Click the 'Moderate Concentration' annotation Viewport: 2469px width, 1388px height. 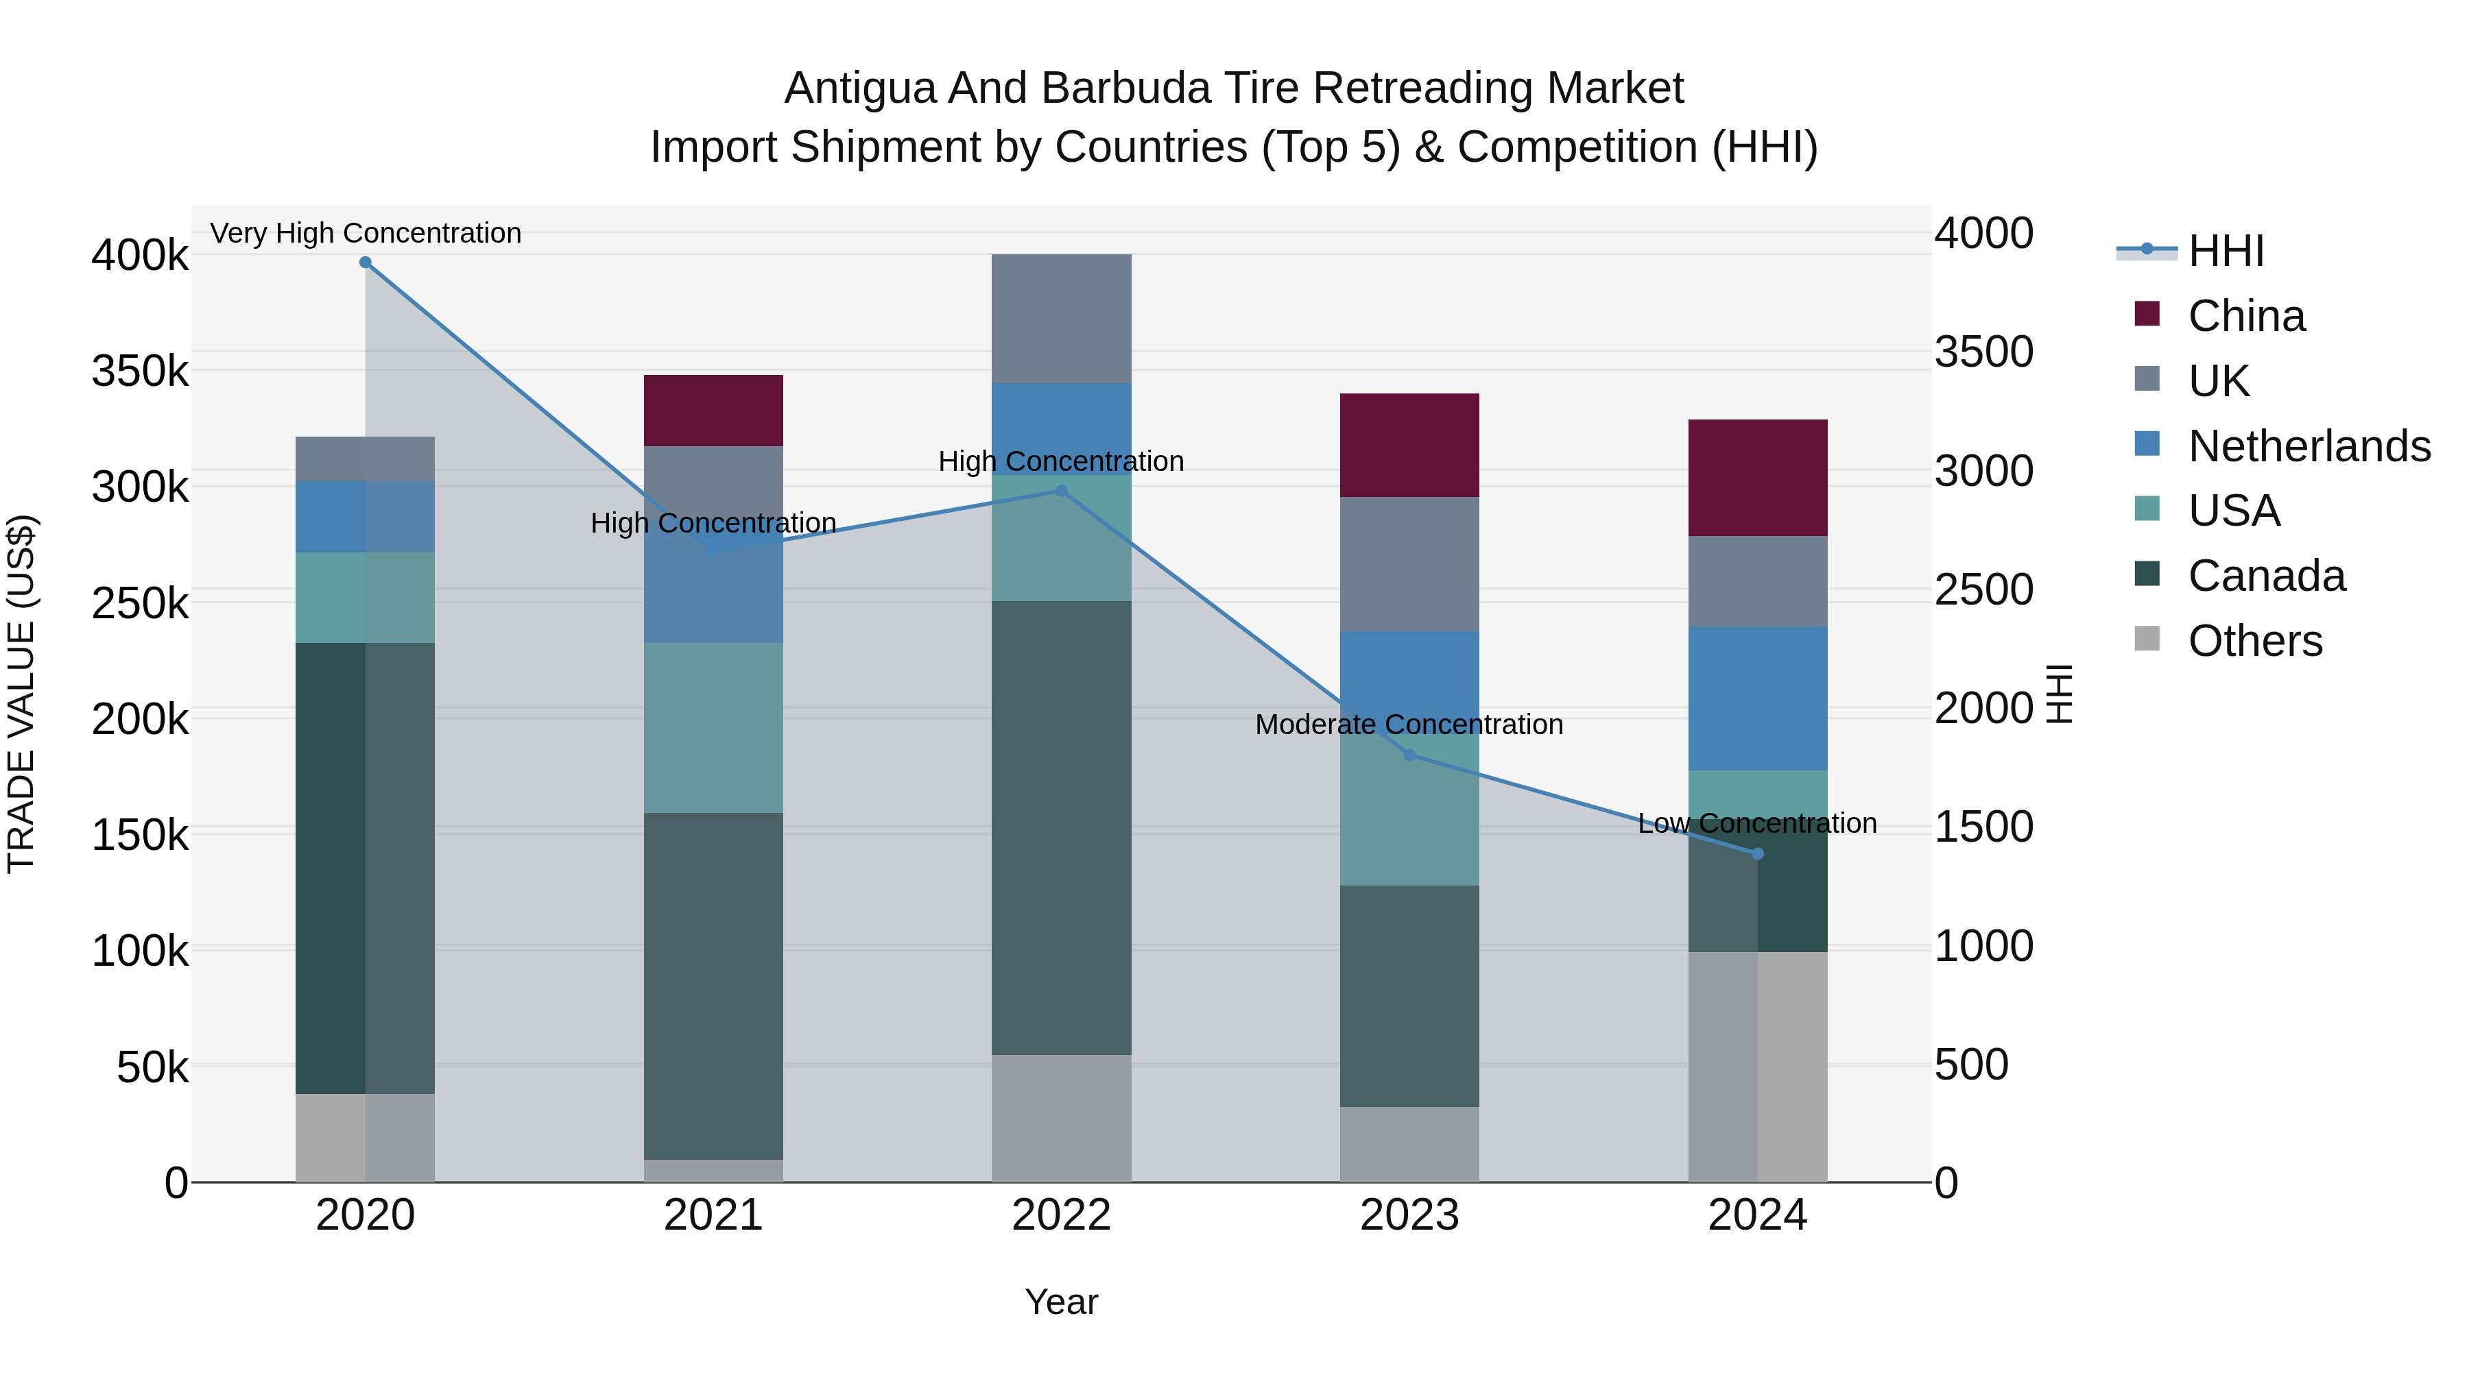pyautogui.click(x=1409, y=725)
